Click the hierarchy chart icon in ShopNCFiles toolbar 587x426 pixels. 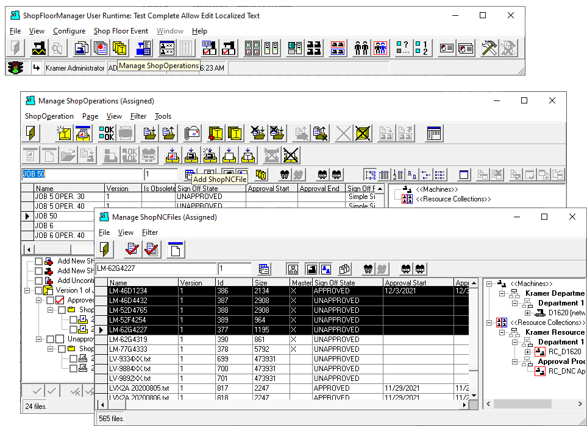(x=293, y=268)
